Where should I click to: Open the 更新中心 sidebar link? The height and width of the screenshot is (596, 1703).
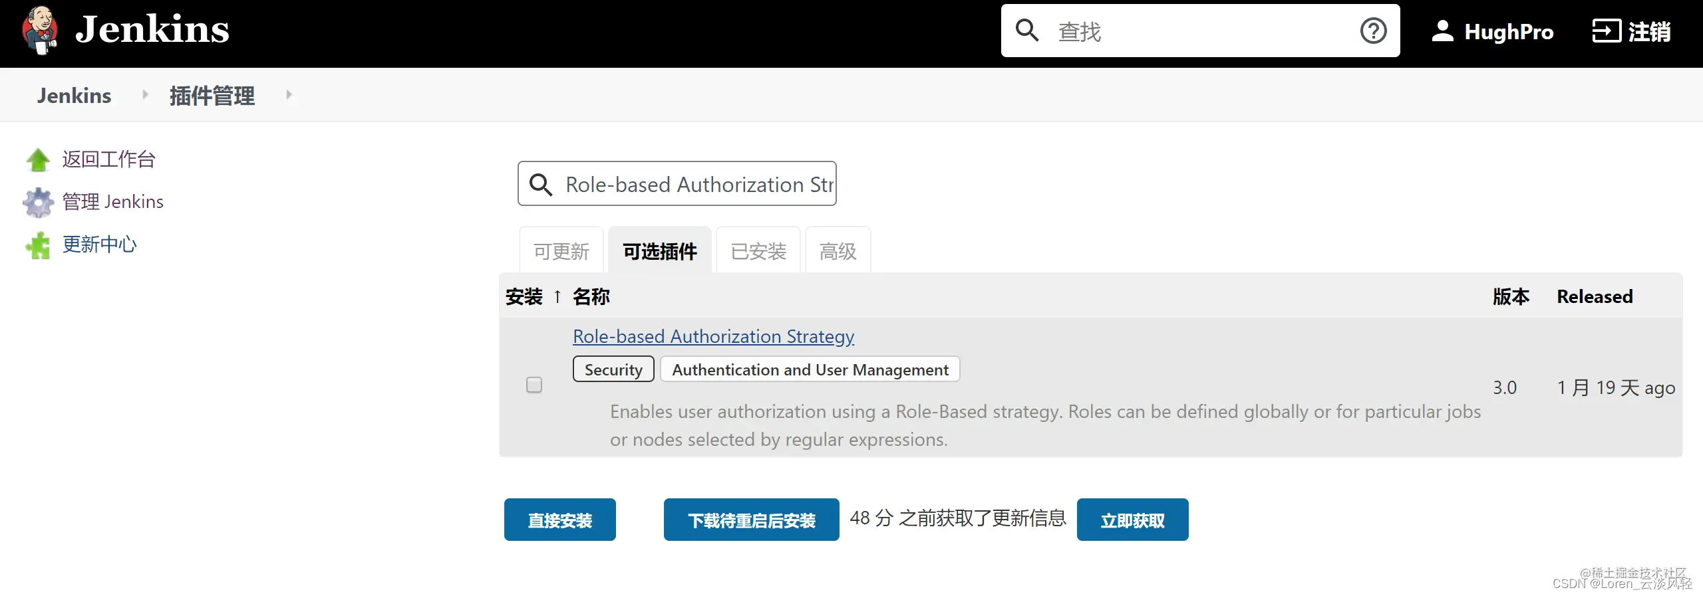(99, 244)
